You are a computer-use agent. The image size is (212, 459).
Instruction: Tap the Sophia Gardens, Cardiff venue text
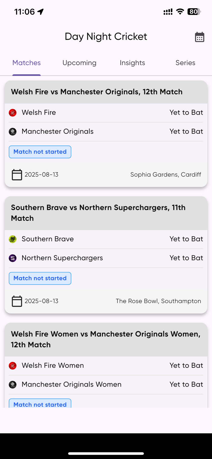click(x=166, y=175)
